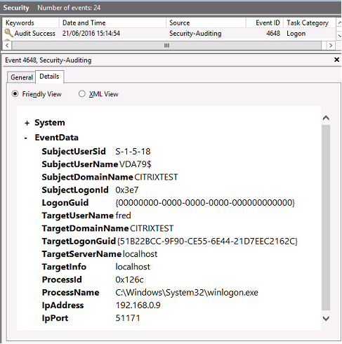Click the Number of events: 24 label
This screenshot has width=342, height=344.
(69, 8)
